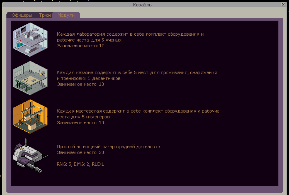Viewport: 289px width, 195px height.
Task: Select the Модули tab
Action: (x=66, y=15)
